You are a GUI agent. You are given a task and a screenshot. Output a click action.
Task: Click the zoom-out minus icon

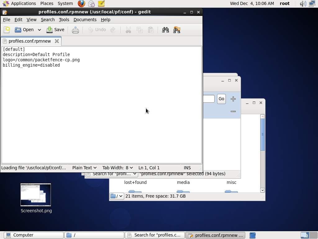coord(233,111)
